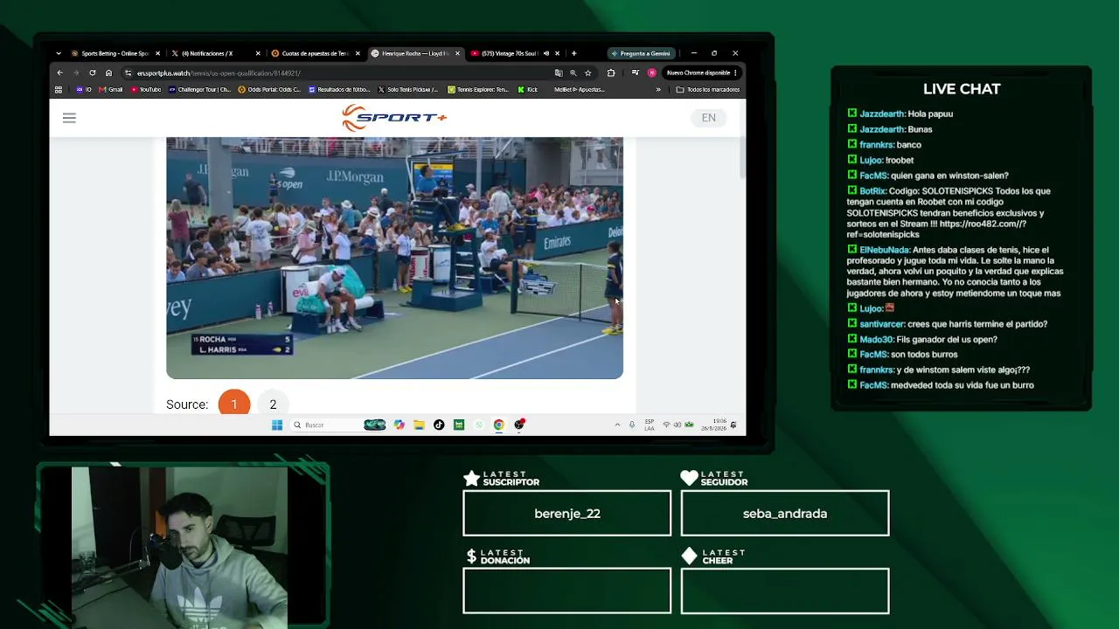Switch the ESP LAA keyboard language
The image size is (1119, 629).
pos(650,425)
